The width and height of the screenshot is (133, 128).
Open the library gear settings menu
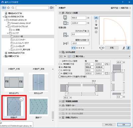52,8
